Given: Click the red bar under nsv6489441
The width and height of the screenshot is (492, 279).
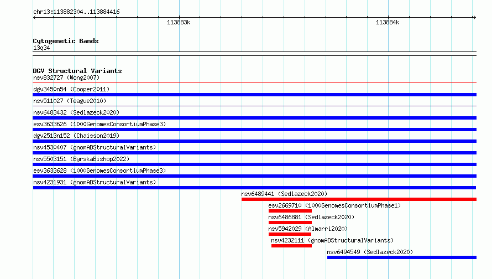Looking at the screenshot, I should [359, 199].
